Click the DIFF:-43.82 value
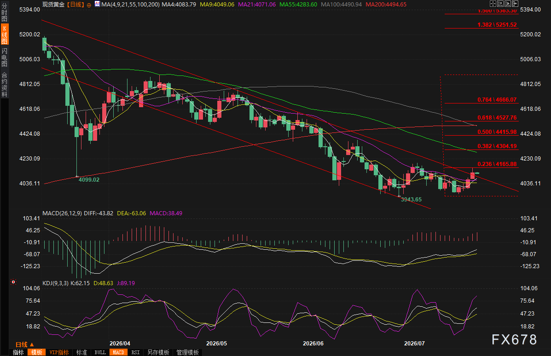The image size is (551, 356). point(99,213)
